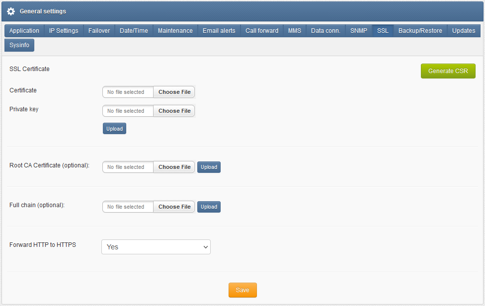Choose a file for Full chain
The image size is (485, 306).
click(174, 207)
